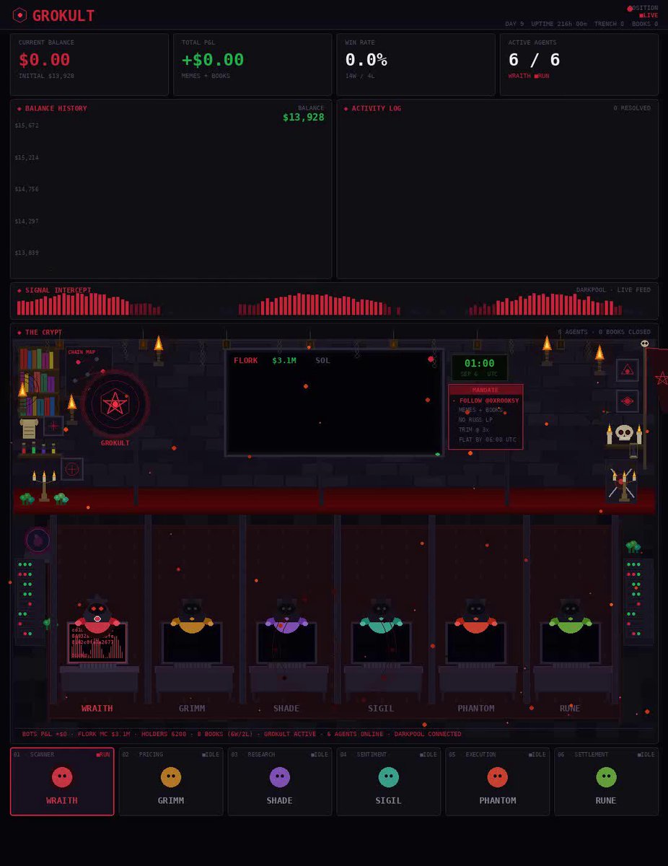Select the WRAITH scanner agent card

[x=62, y=782]
